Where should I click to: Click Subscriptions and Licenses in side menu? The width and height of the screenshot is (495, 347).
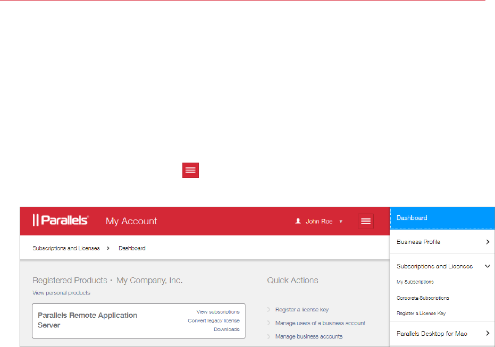coord(434,266)
